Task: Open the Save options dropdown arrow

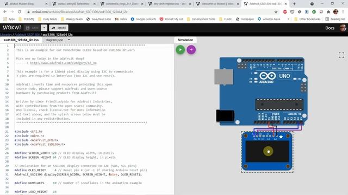Action: [44, 28]
